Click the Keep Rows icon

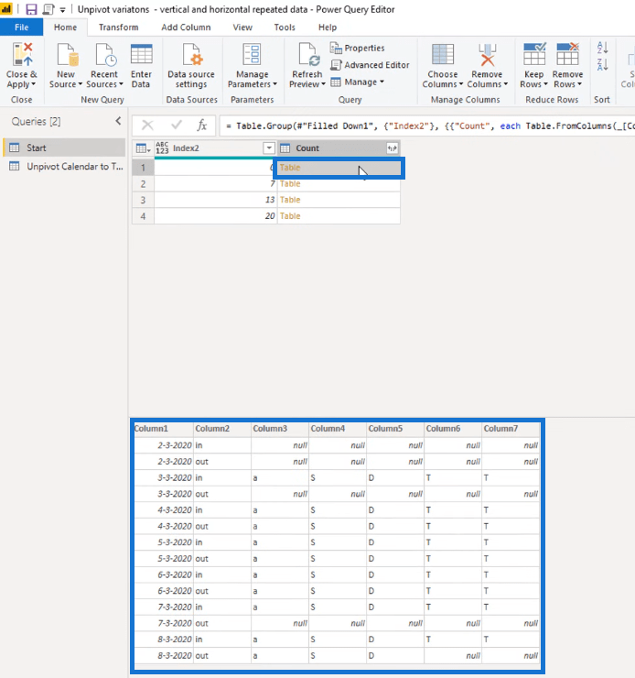pos(534,54)
